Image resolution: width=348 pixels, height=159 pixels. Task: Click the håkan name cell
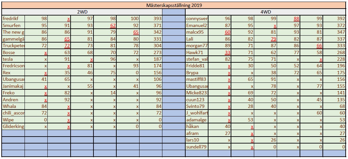(197, 127)
